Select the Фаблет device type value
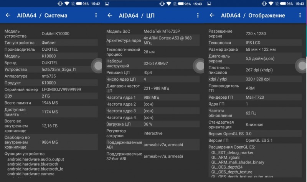307x182 pixels. [49, 43]
